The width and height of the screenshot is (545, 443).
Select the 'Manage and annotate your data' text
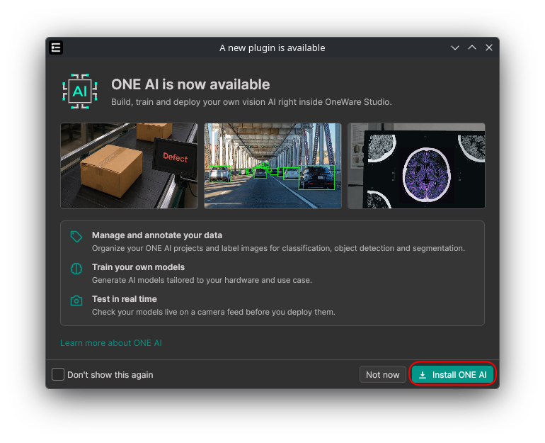tap(157, 235)
